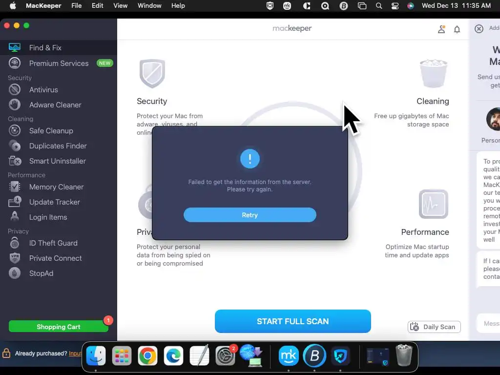
Task: Open the Apple menu
Action: pyautogui.click(x=13, y=6)
